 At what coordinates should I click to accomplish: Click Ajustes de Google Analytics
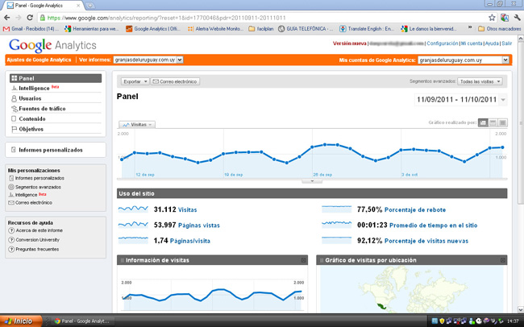pyautogui.click(x=40, y=60)
